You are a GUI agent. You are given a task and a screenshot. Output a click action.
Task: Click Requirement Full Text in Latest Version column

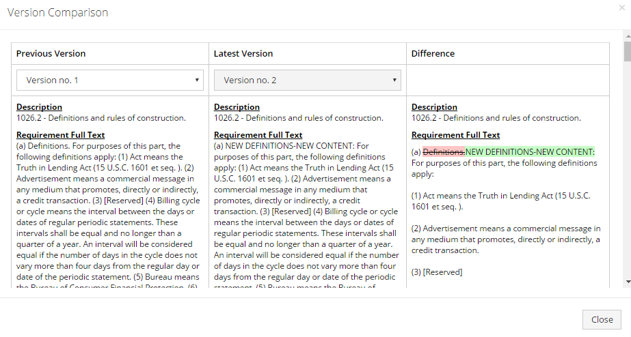point(258,135)
